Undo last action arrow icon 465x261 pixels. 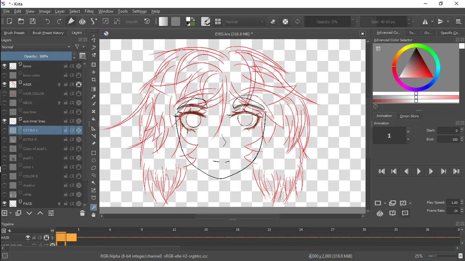pos(48,21)
